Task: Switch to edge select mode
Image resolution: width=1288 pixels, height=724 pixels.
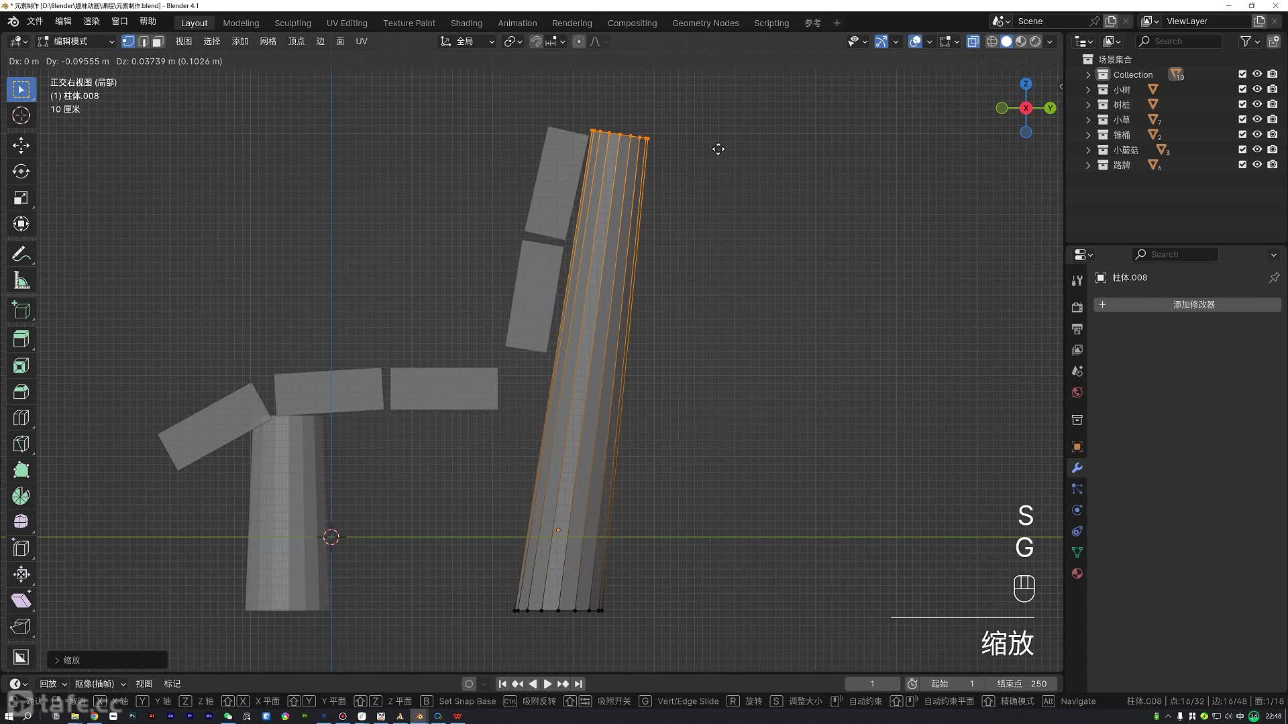Action: (x=143, y=42)
